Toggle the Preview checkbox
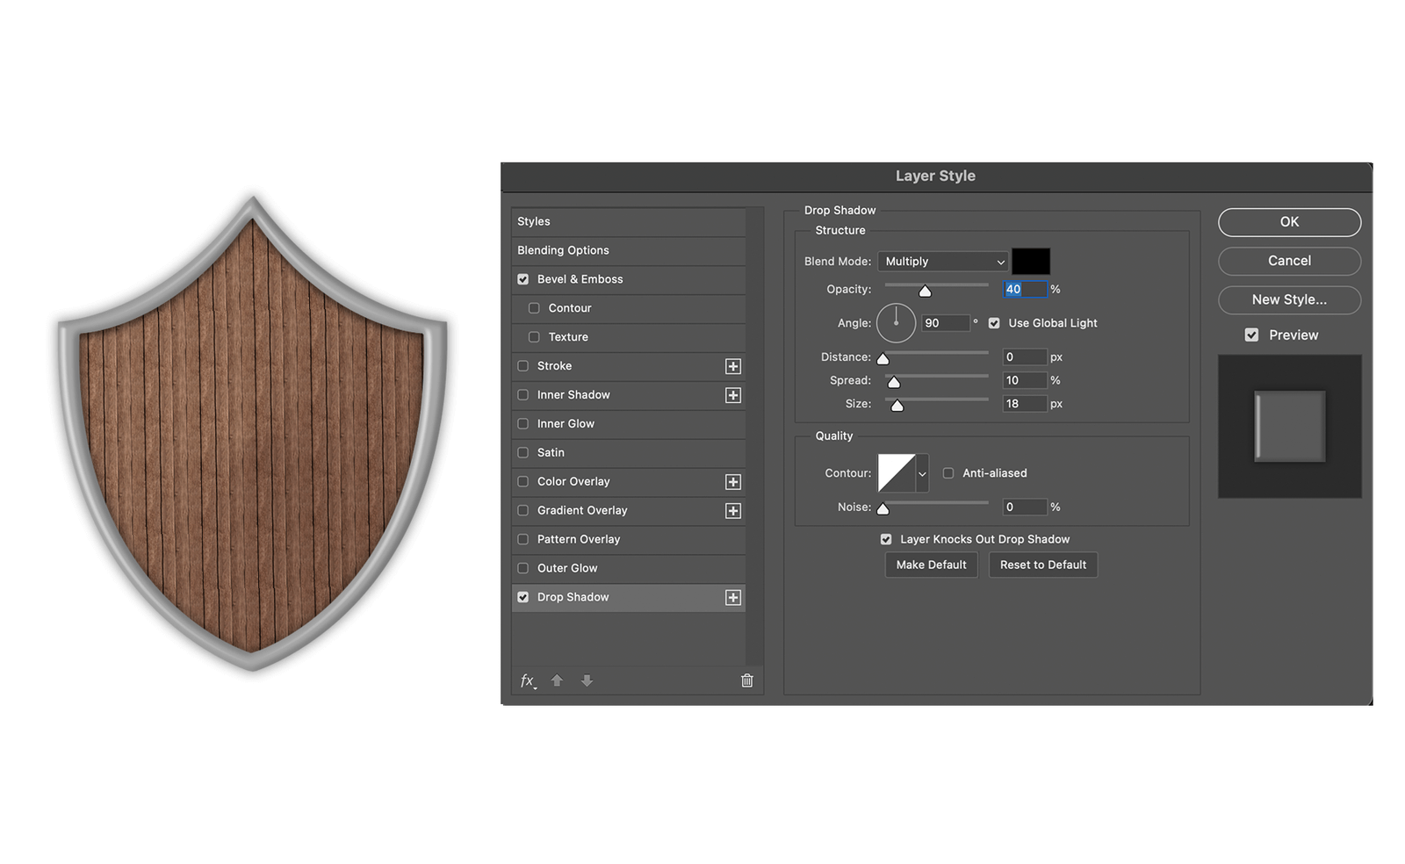Viewport: 1405px width, 864px height. point(1252,335)
